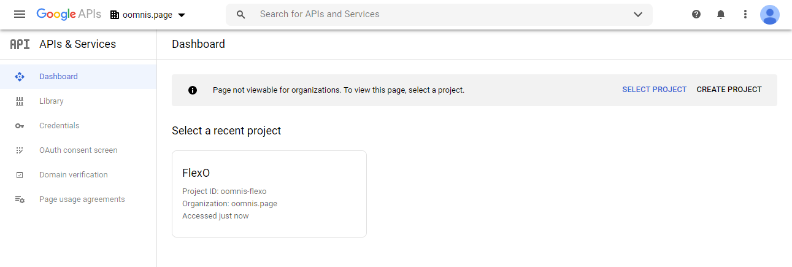Click the Project ID: oomnis-flexo text

pos(225,192)
